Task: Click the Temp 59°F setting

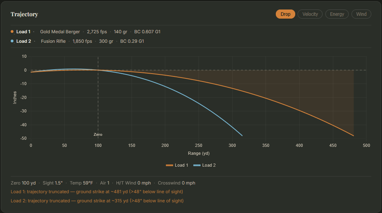Action: pos(81,183)
